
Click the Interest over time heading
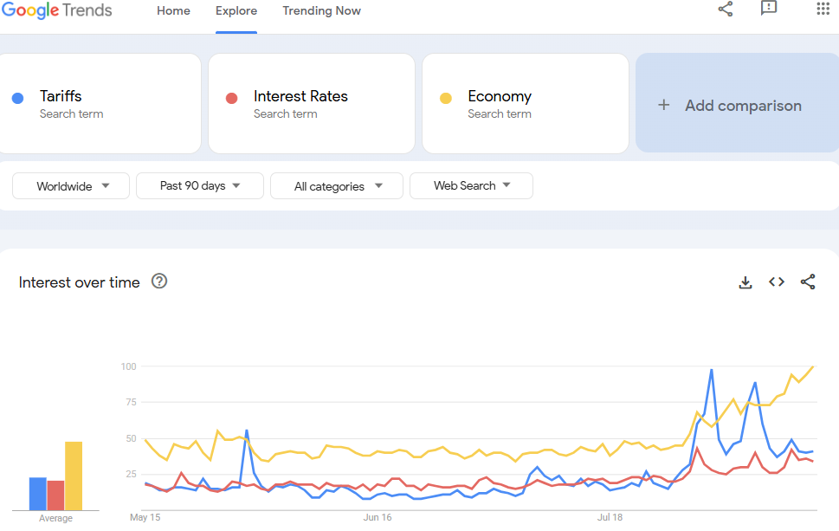tap(79, 282)
